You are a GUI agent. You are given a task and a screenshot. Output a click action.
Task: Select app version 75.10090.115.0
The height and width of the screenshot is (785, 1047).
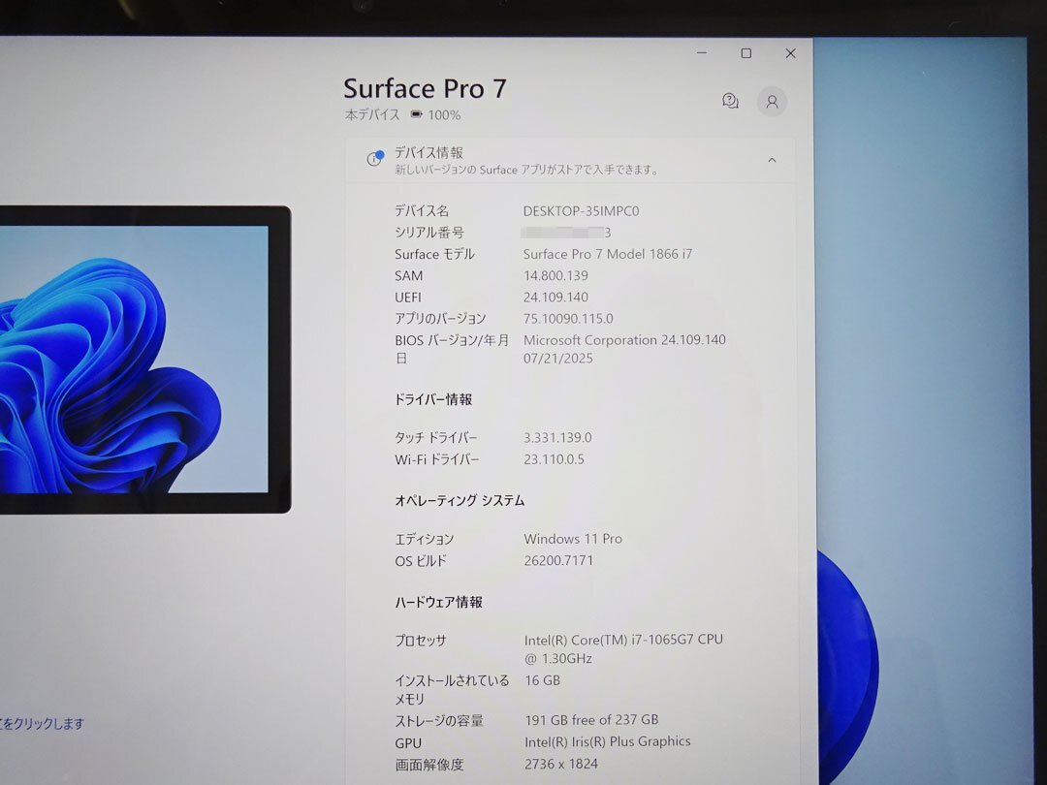pos(568,319)
